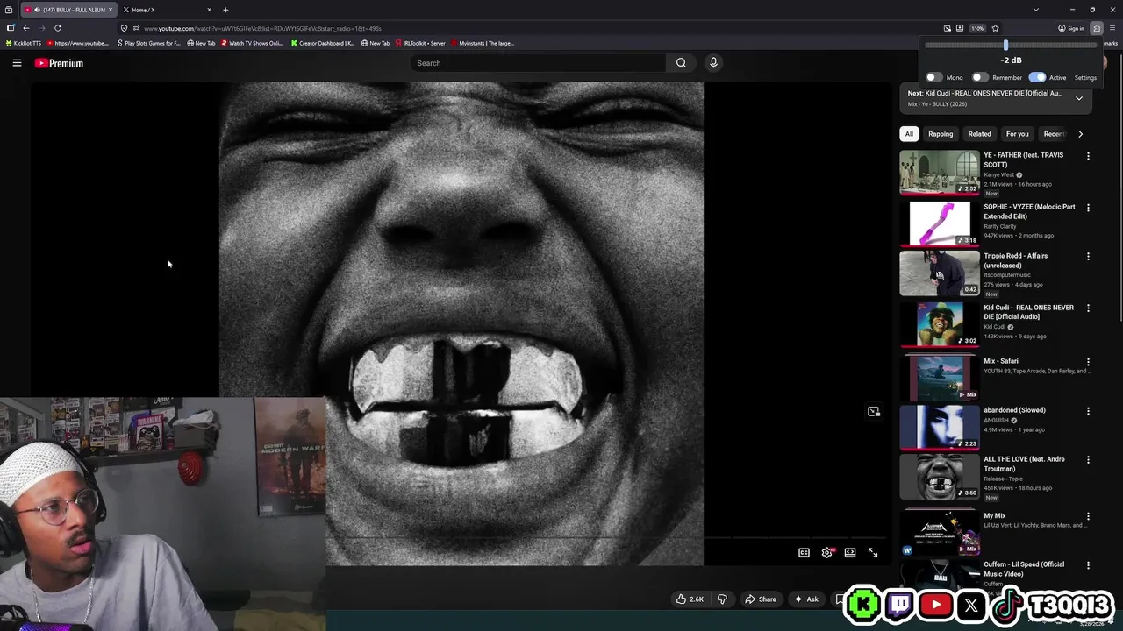The width and height of the screenshot is (1123, 631).
Task: Click the Share button
Action: click(760, 599)
